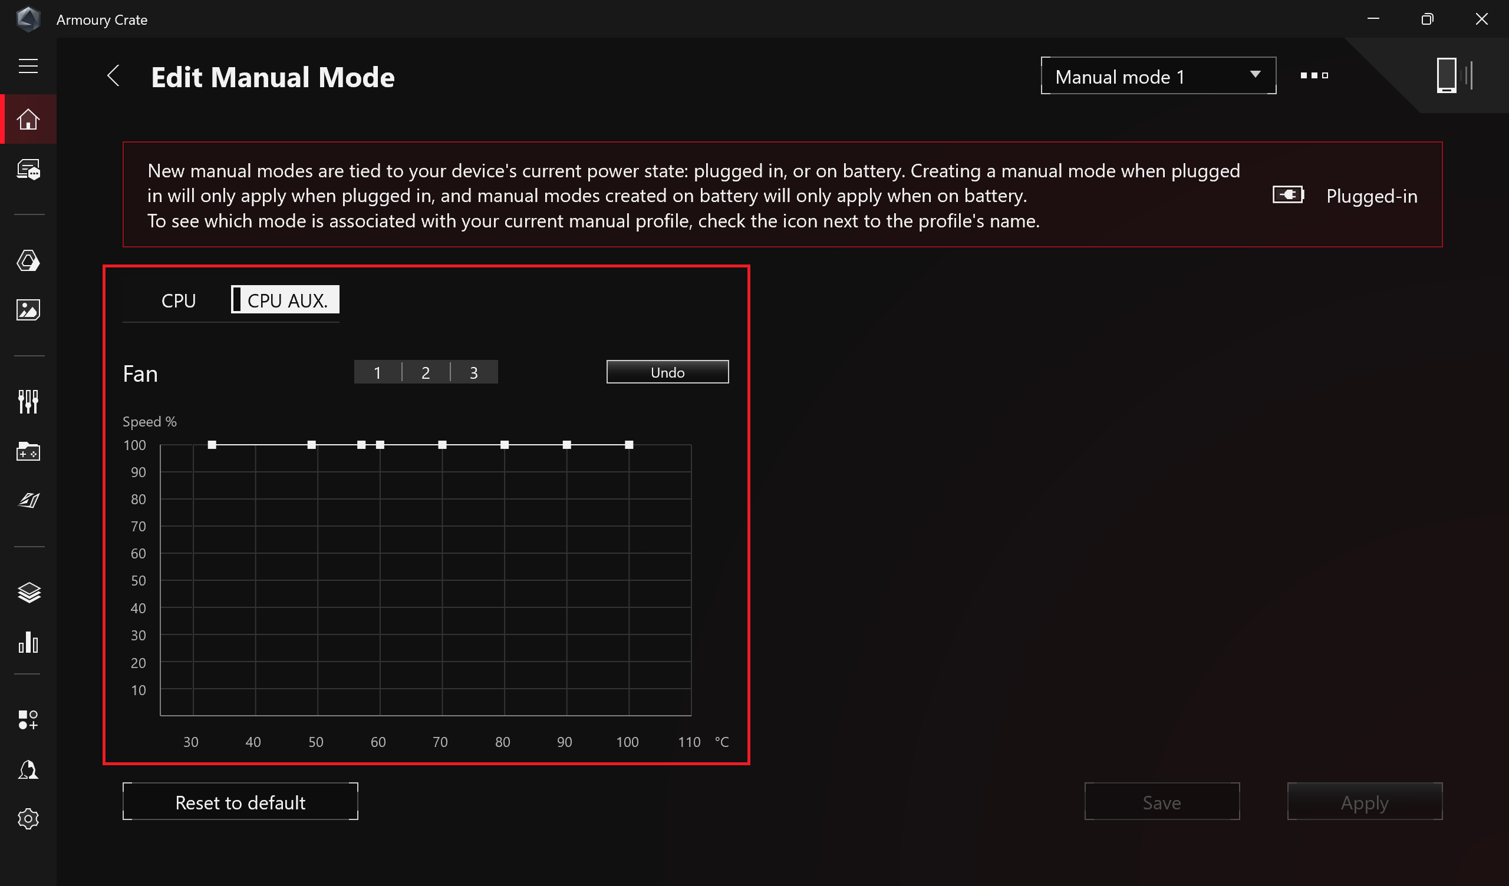This screenshot has width=1509, height=886.
Task: Switch to the CPU fan tab
Action: [x=179, y=300]
